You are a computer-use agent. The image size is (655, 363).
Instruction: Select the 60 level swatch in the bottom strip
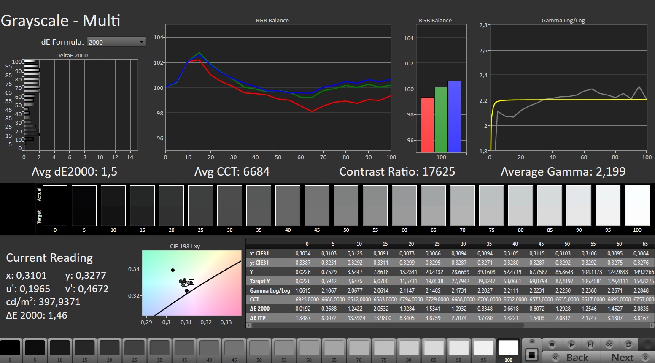[309, 348]
